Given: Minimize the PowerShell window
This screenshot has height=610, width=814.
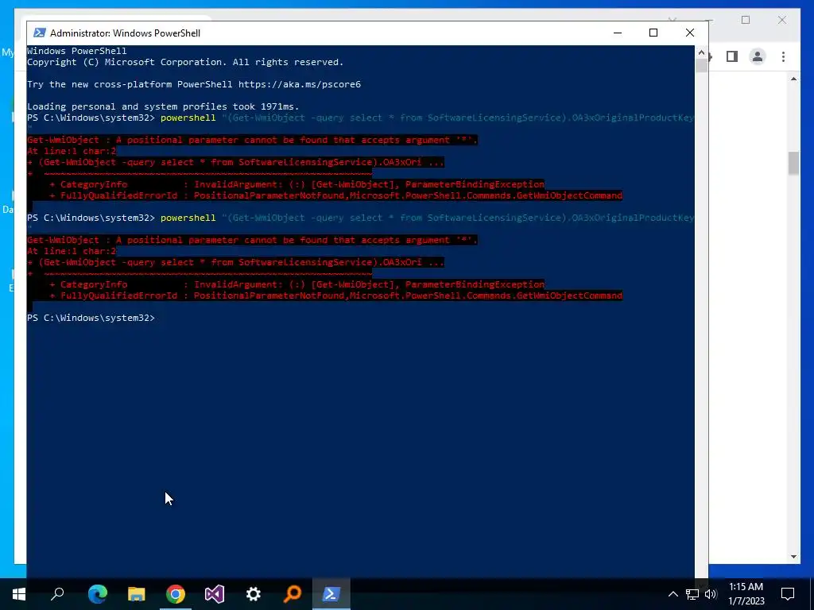Looking at the screenshot, I should (618, 33).
